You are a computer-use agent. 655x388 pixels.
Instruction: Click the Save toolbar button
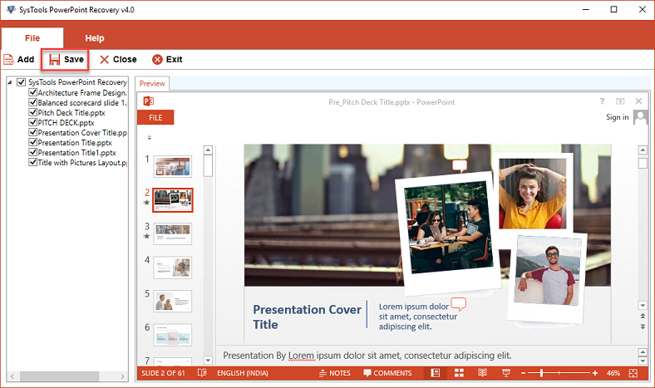coord(66,59)
